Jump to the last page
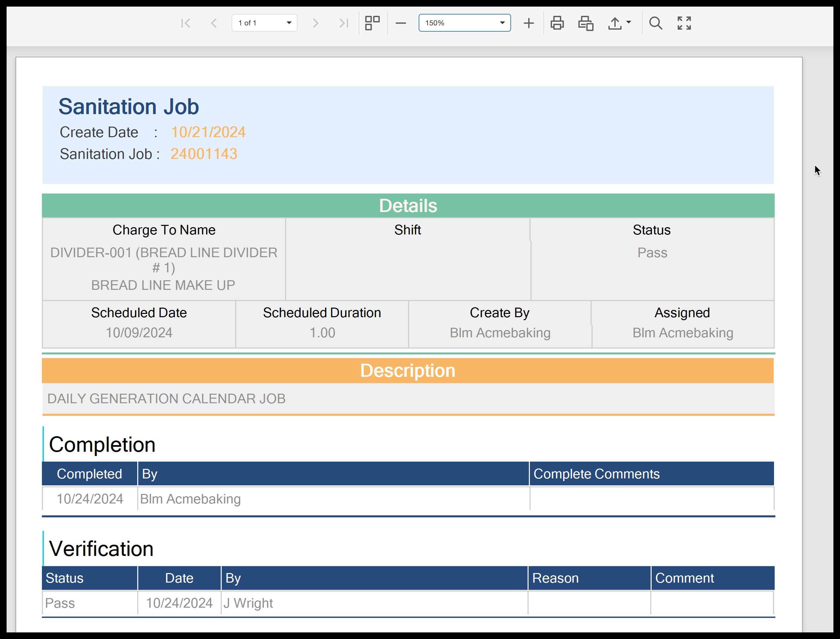The image size is (840, 639). click(343, 23)
